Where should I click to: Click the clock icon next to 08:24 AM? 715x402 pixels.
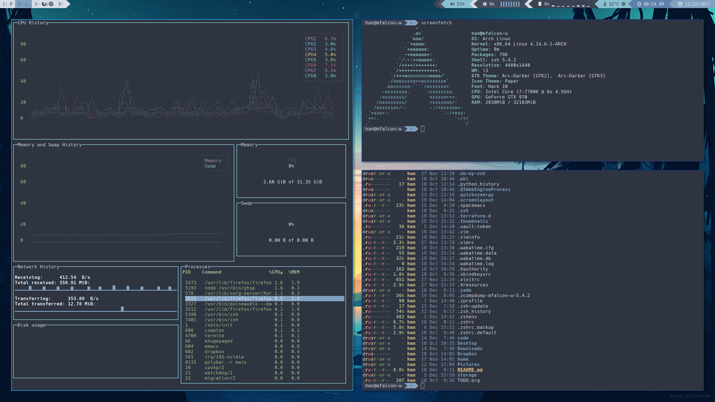(639, 4)
